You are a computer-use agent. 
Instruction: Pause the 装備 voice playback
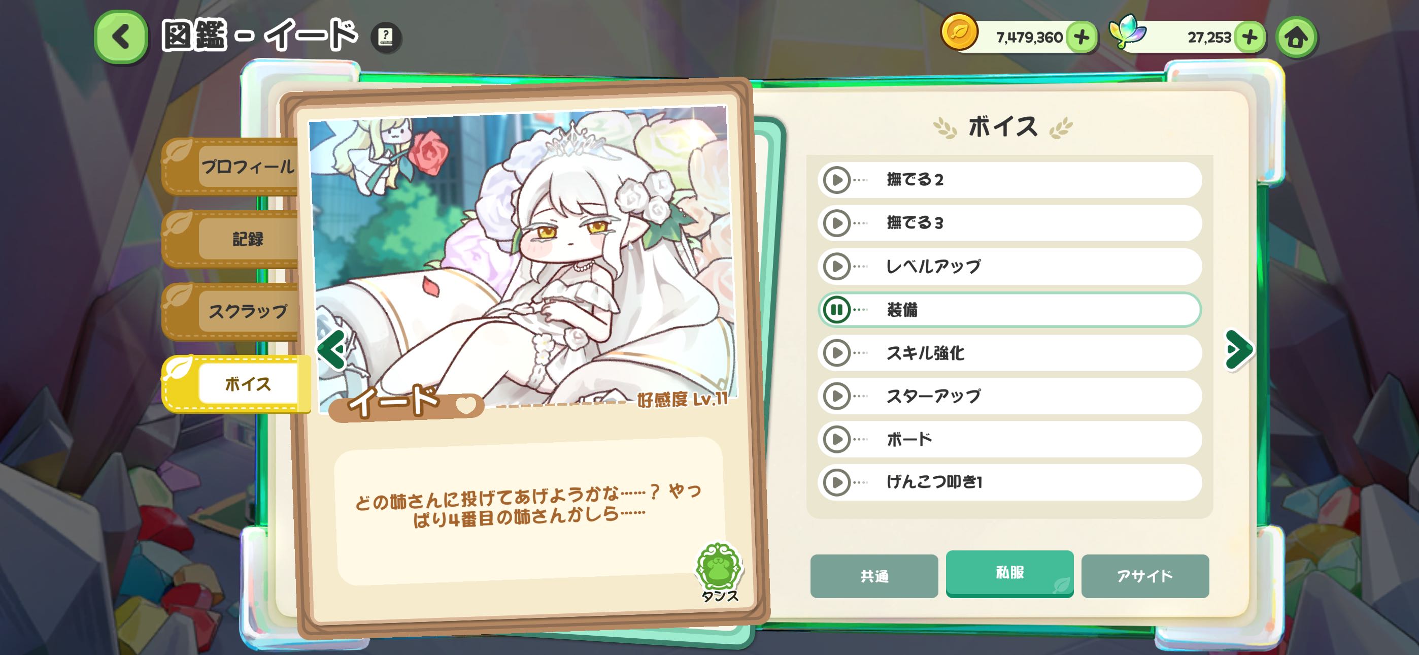point(836,310)
